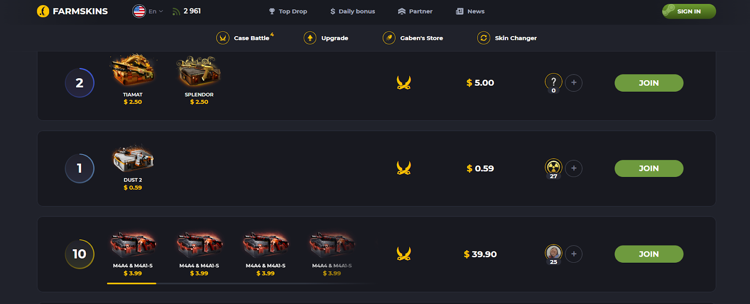Join the $39.90 case battle

pos(649,254)
